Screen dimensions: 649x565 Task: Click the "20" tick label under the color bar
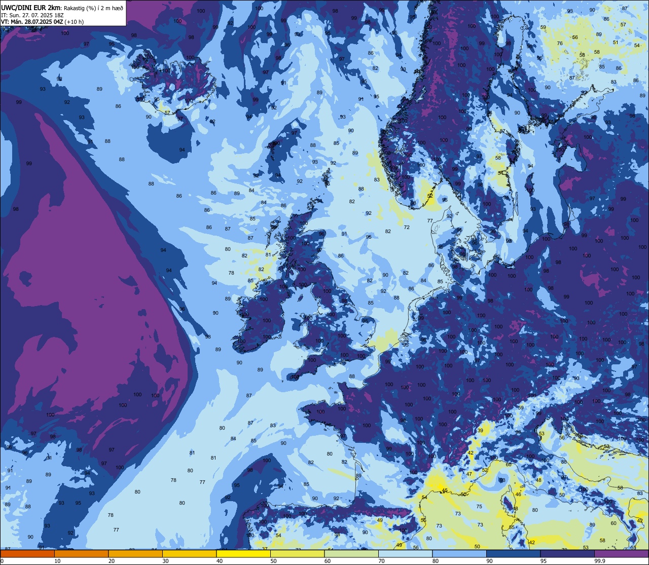pyautogui.click(x=112, y=561)
